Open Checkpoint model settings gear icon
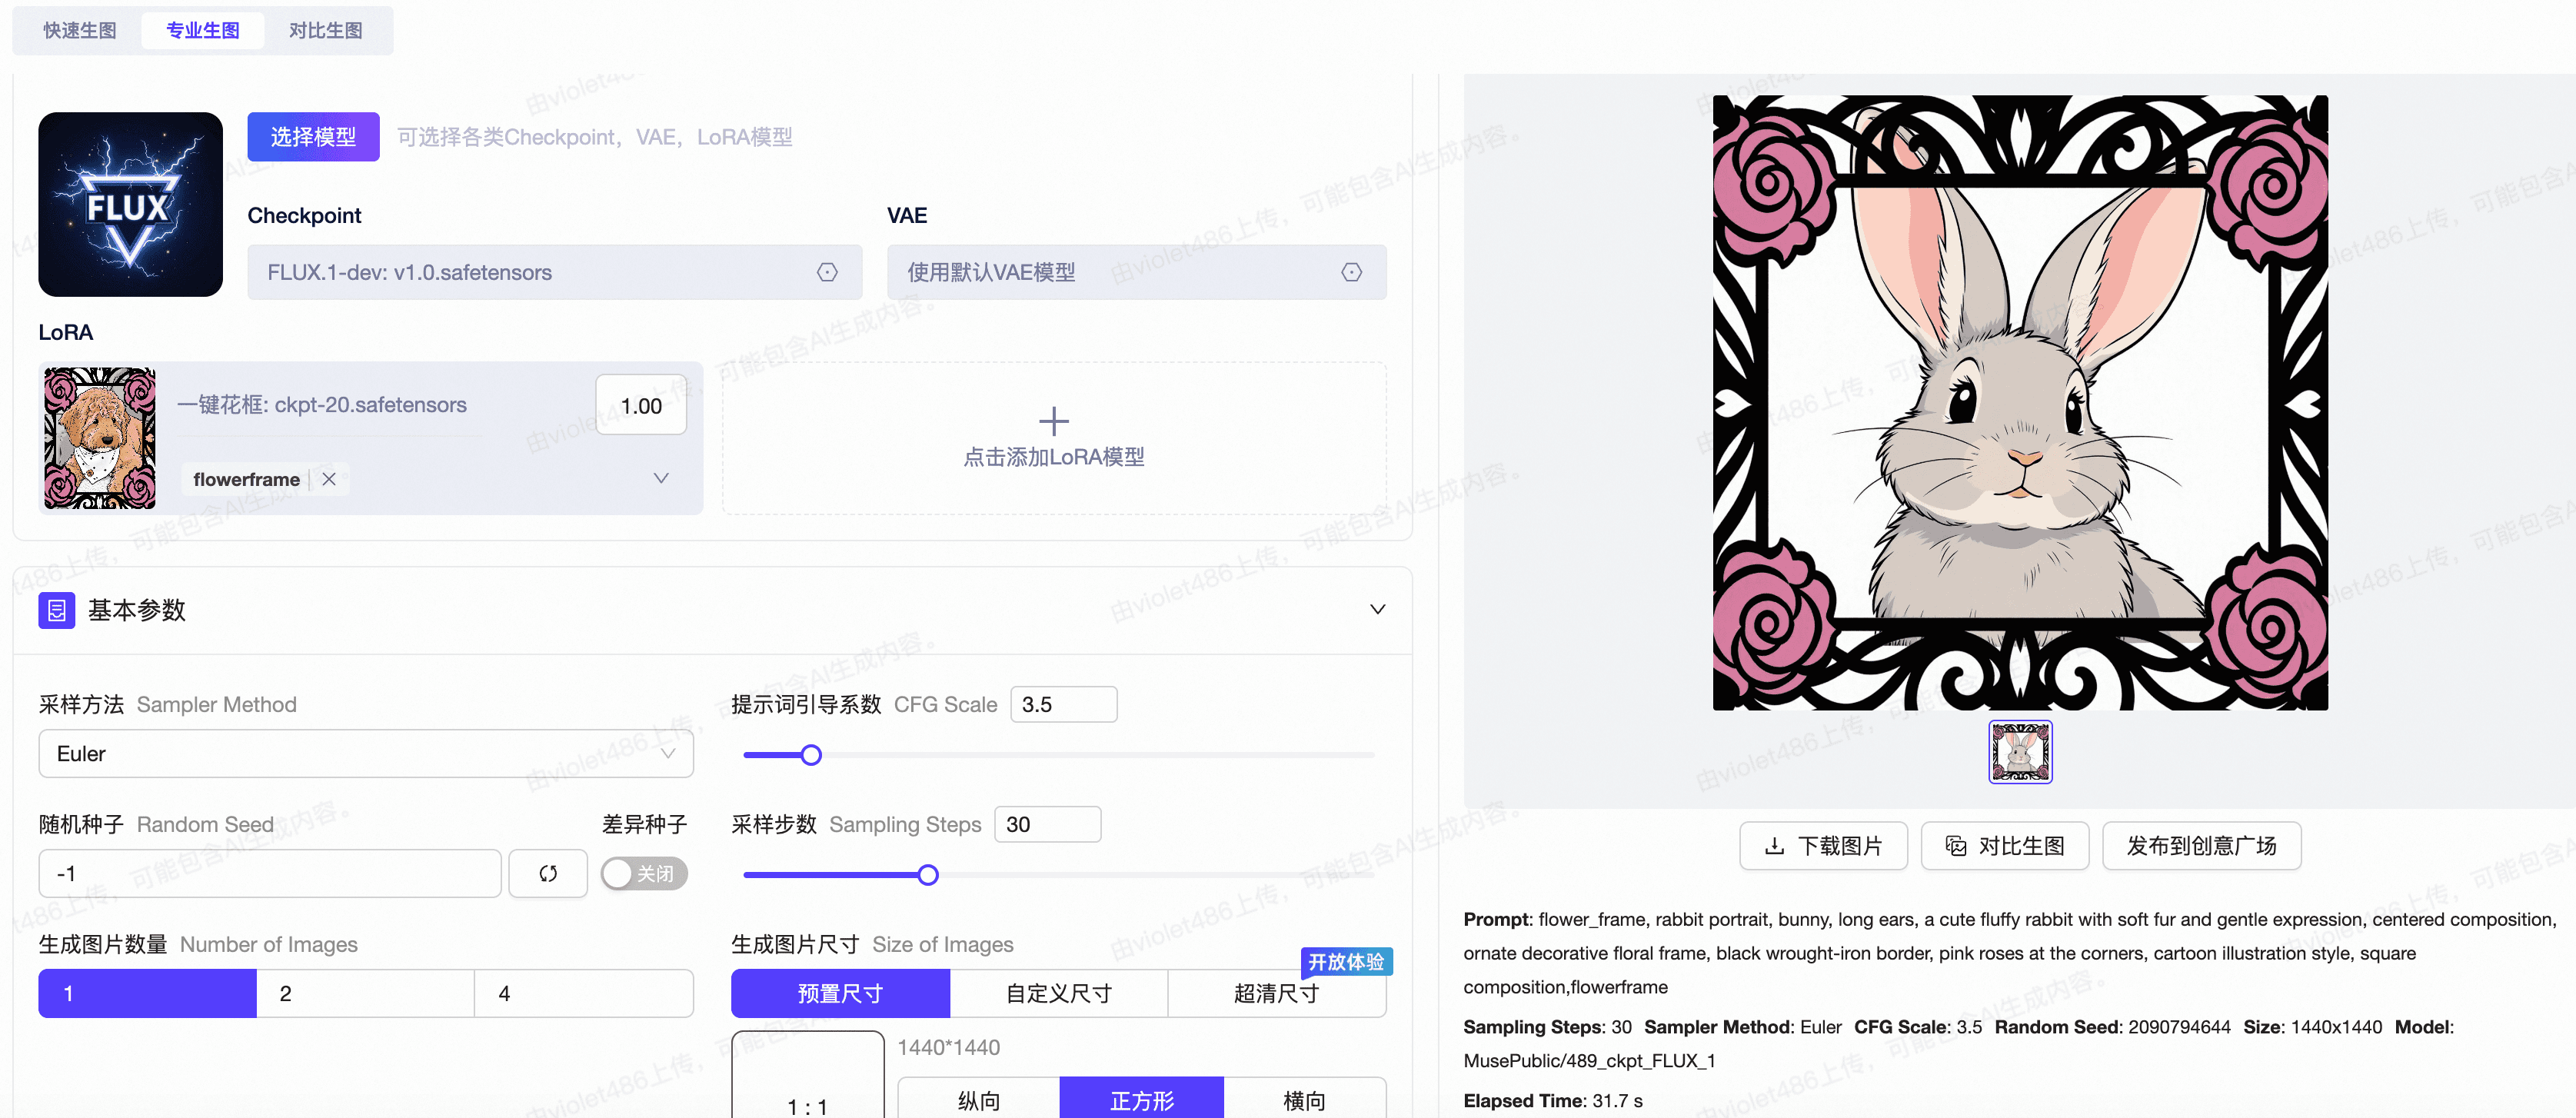The width and height of the screenshot is (2576, 1118). pos(828,271)
